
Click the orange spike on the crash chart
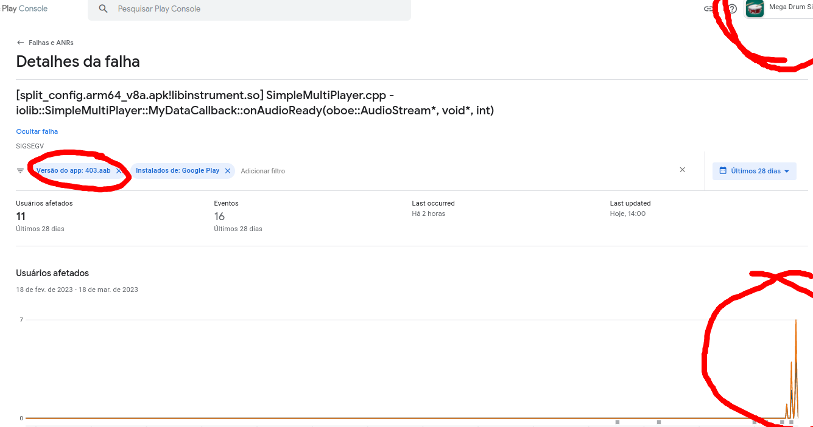click(x=797, y=365)
